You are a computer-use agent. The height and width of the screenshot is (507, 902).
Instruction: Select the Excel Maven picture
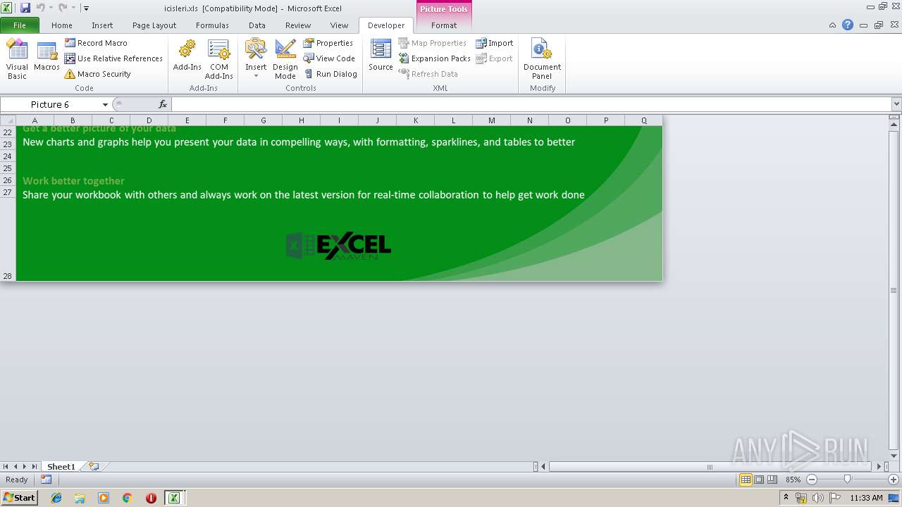pyautogui.click(x=339, y=246)
